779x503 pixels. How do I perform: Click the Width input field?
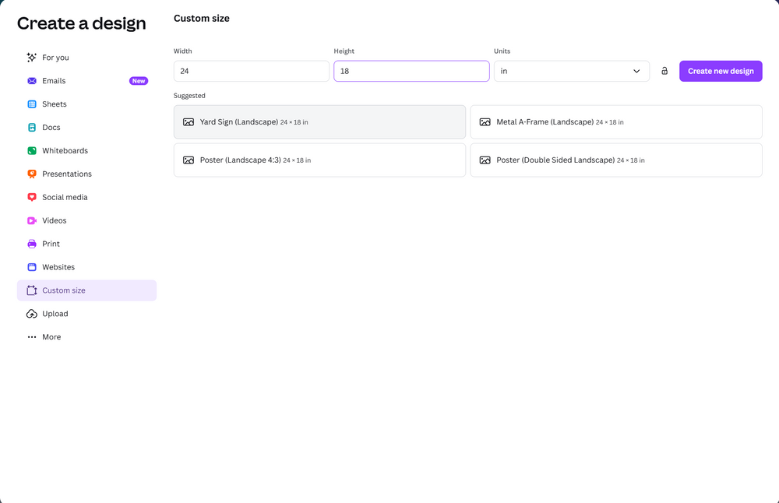[x=251, y=71]
